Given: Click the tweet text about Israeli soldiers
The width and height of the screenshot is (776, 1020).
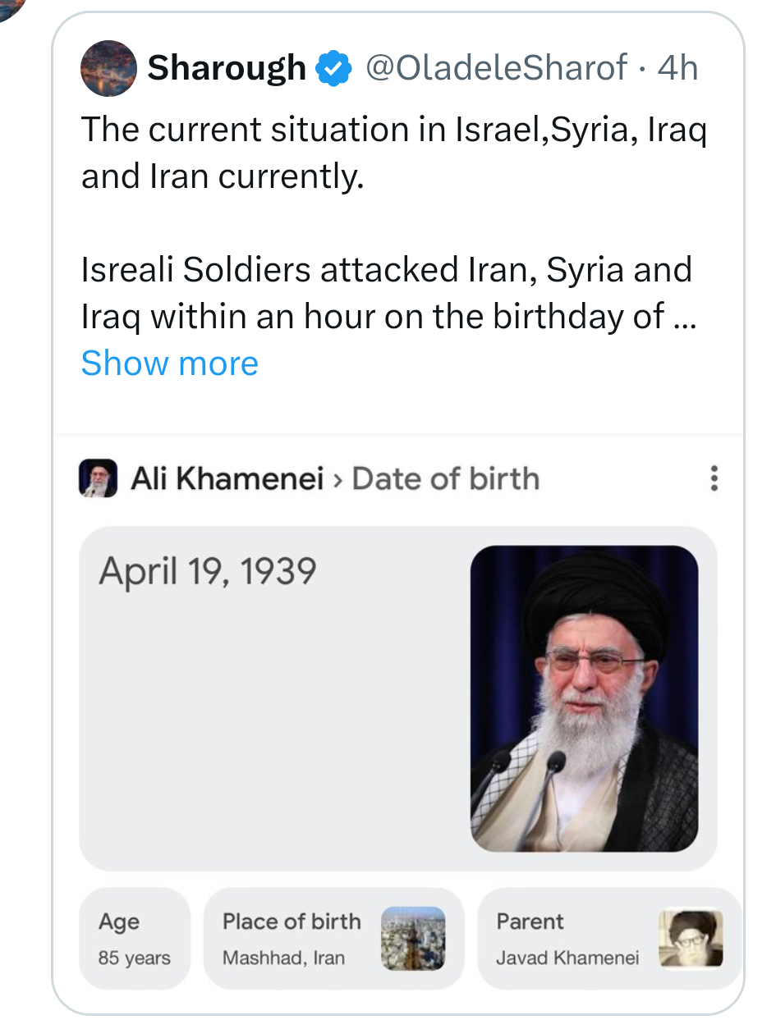Looking at the screenshot, I should pos(386,293).
